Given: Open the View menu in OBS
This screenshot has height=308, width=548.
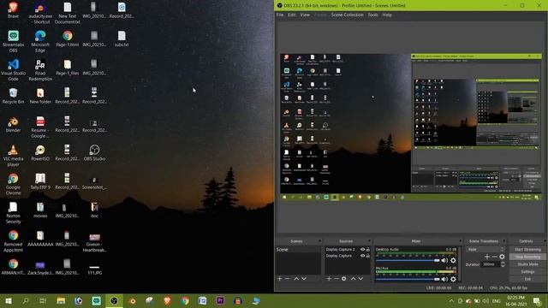Looking at the screenshot, I should (x=305, y=15).
